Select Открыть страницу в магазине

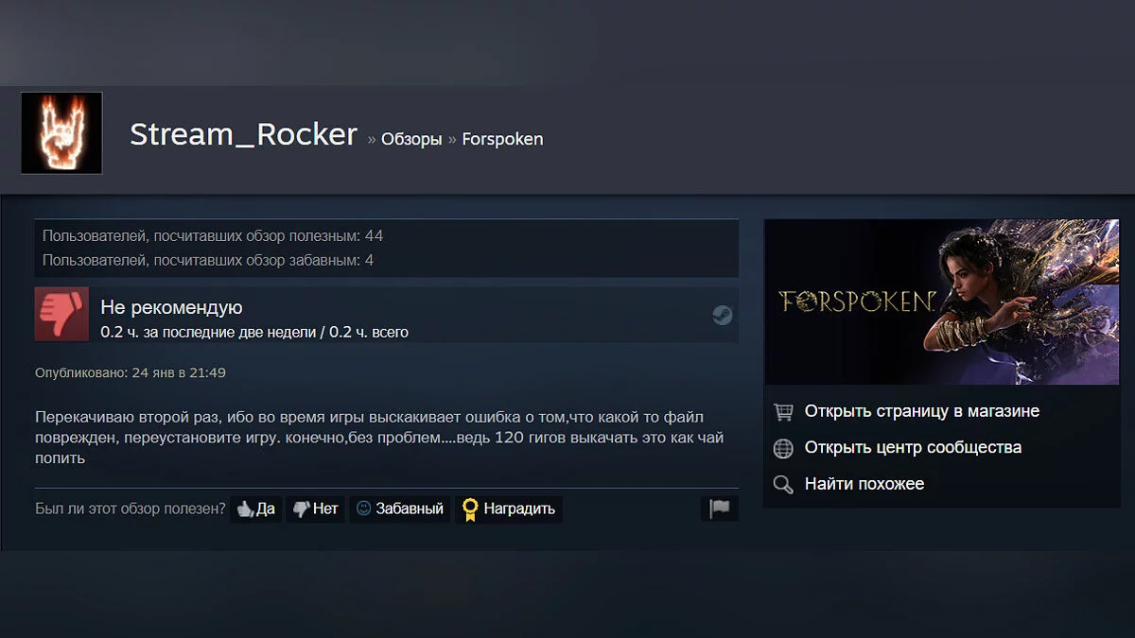coord(922,412)
